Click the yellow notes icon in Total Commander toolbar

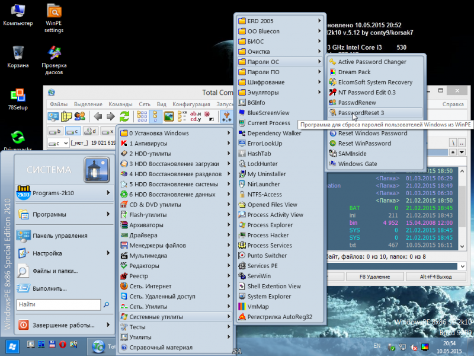[x=66, y=116]
